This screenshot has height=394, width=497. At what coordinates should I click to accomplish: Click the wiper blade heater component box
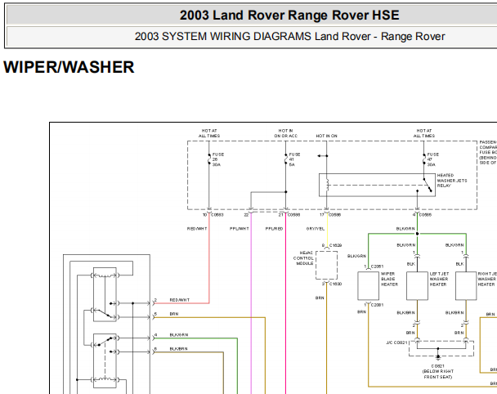369,285
